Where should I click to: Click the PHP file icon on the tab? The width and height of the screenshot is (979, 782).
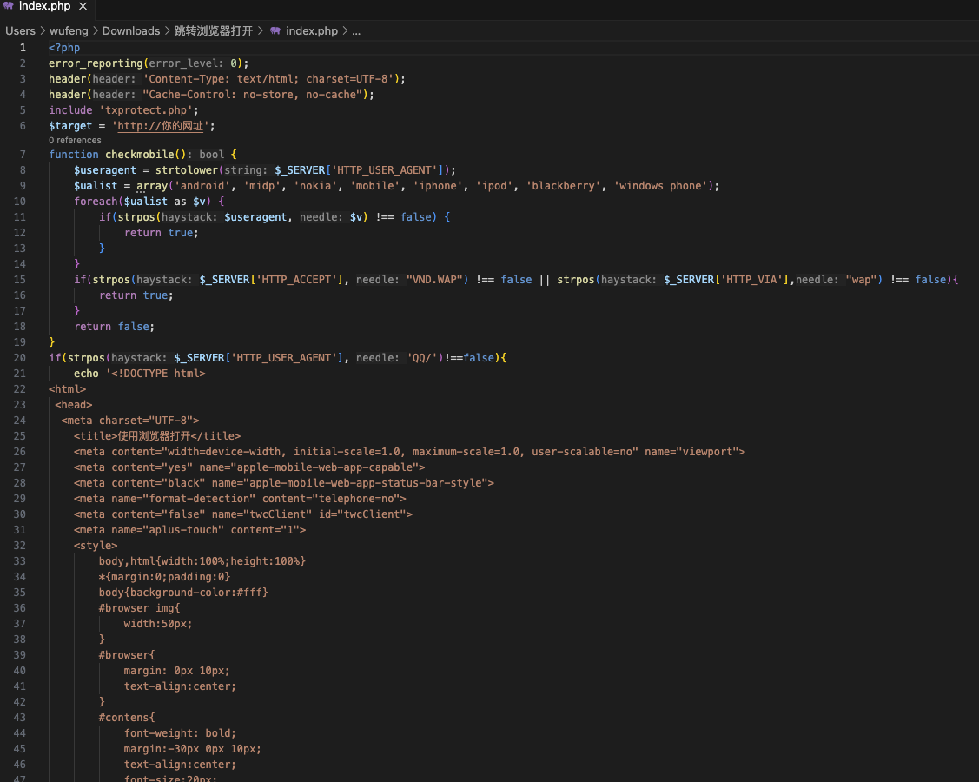pyautogui.click(x=8, y=6)
